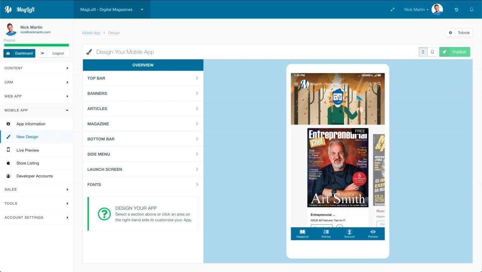Check the green progress bar under Nick Martin
The height and width of the screenshot is (272, 482).
pyautogui.click(x=36, y=45)
